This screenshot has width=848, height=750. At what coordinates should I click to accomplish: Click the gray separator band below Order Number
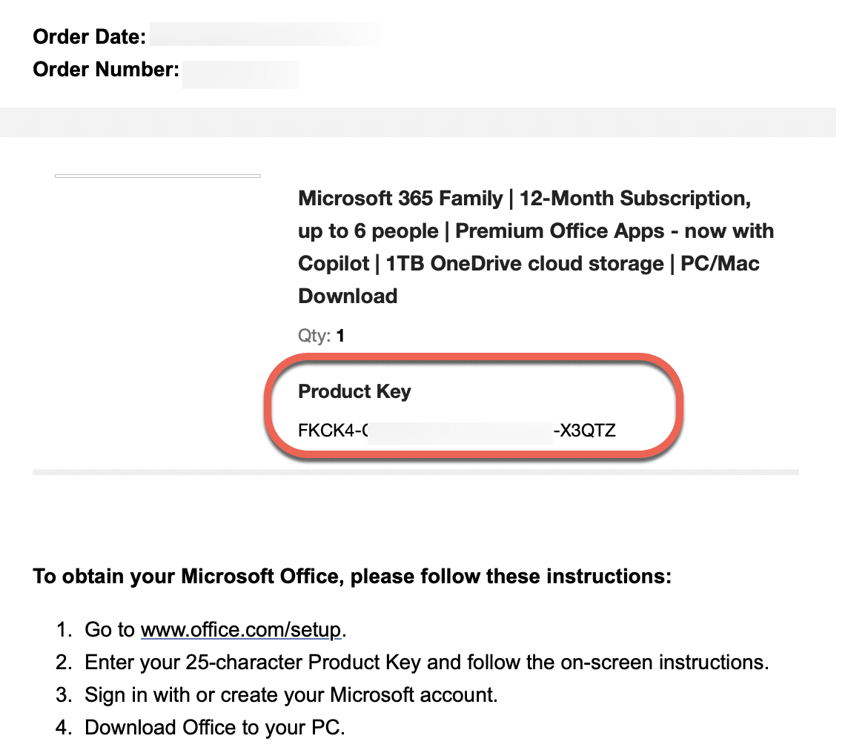coord(424,122)
